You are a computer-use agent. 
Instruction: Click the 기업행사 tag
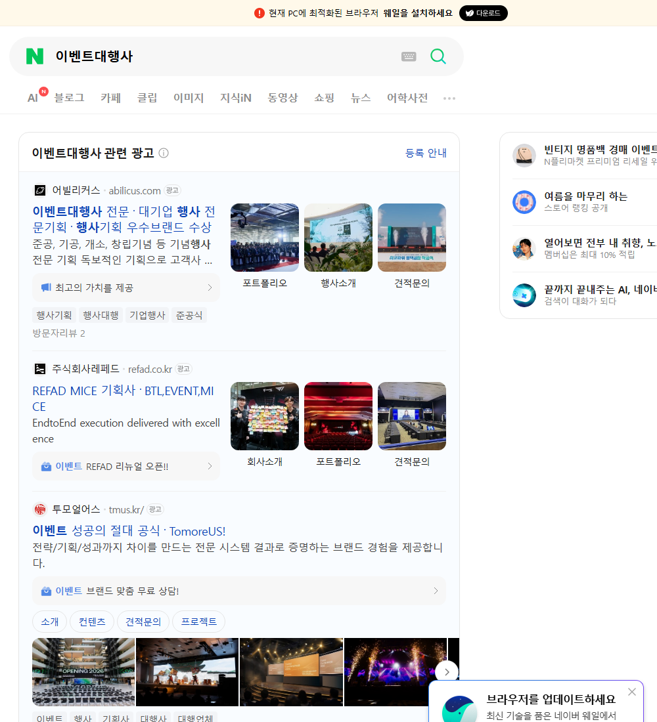(x=147, y=316)
